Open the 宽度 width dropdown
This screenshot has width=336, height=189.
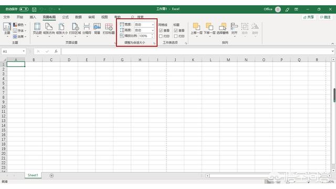153,25
